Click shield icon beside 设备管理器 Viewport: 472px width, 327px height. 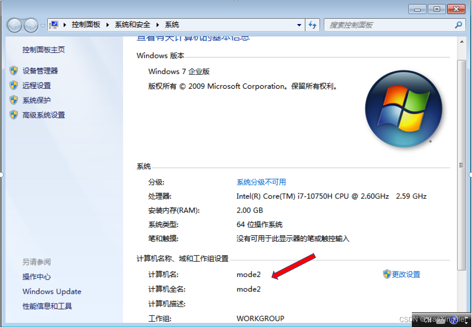point(14,70)
